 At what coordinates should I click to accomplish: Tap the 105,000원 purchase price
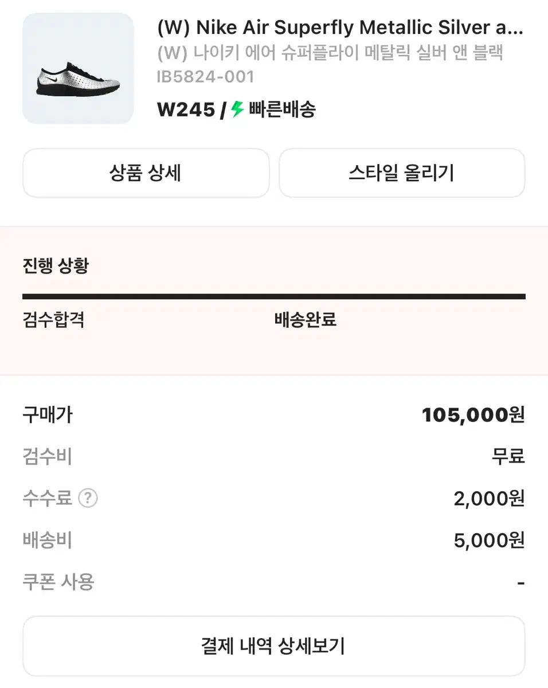tap(473, 415)
